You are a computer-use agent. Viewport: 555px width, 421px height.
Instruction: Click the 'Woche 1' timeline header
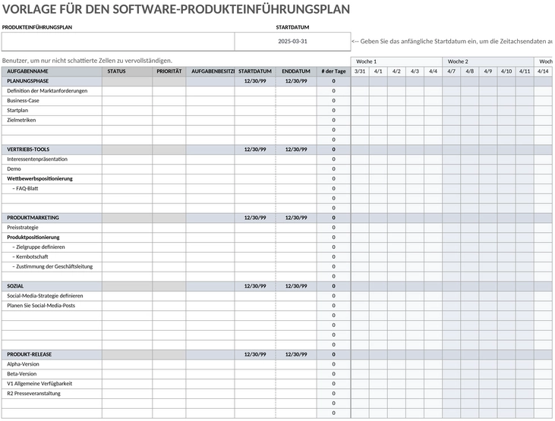[x=396, y=61]
